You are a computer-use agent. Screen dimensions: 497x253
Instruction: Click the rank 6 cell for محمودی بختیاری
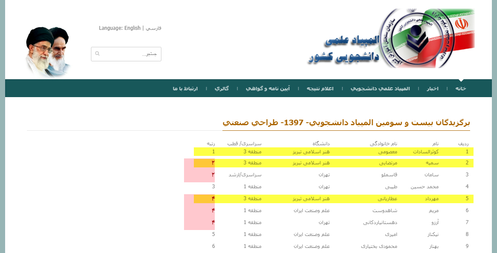pos(213,247)
